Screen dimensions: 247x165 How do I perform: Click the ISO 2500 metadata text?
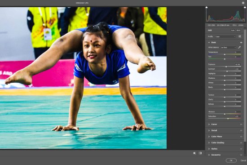tap(212, 25)
